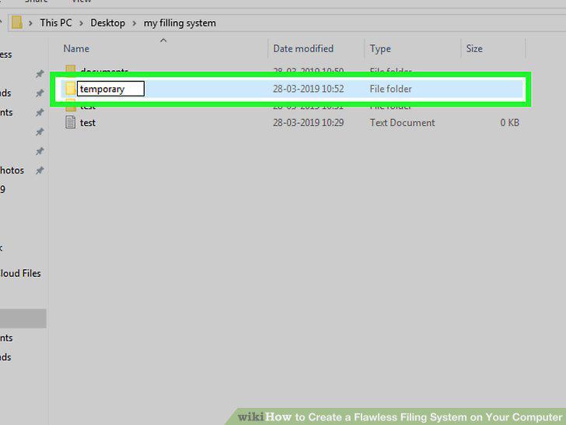
Task: Click the pin icon beside the upper 'nts' sidebar item
Action: [x=40, y=113]
